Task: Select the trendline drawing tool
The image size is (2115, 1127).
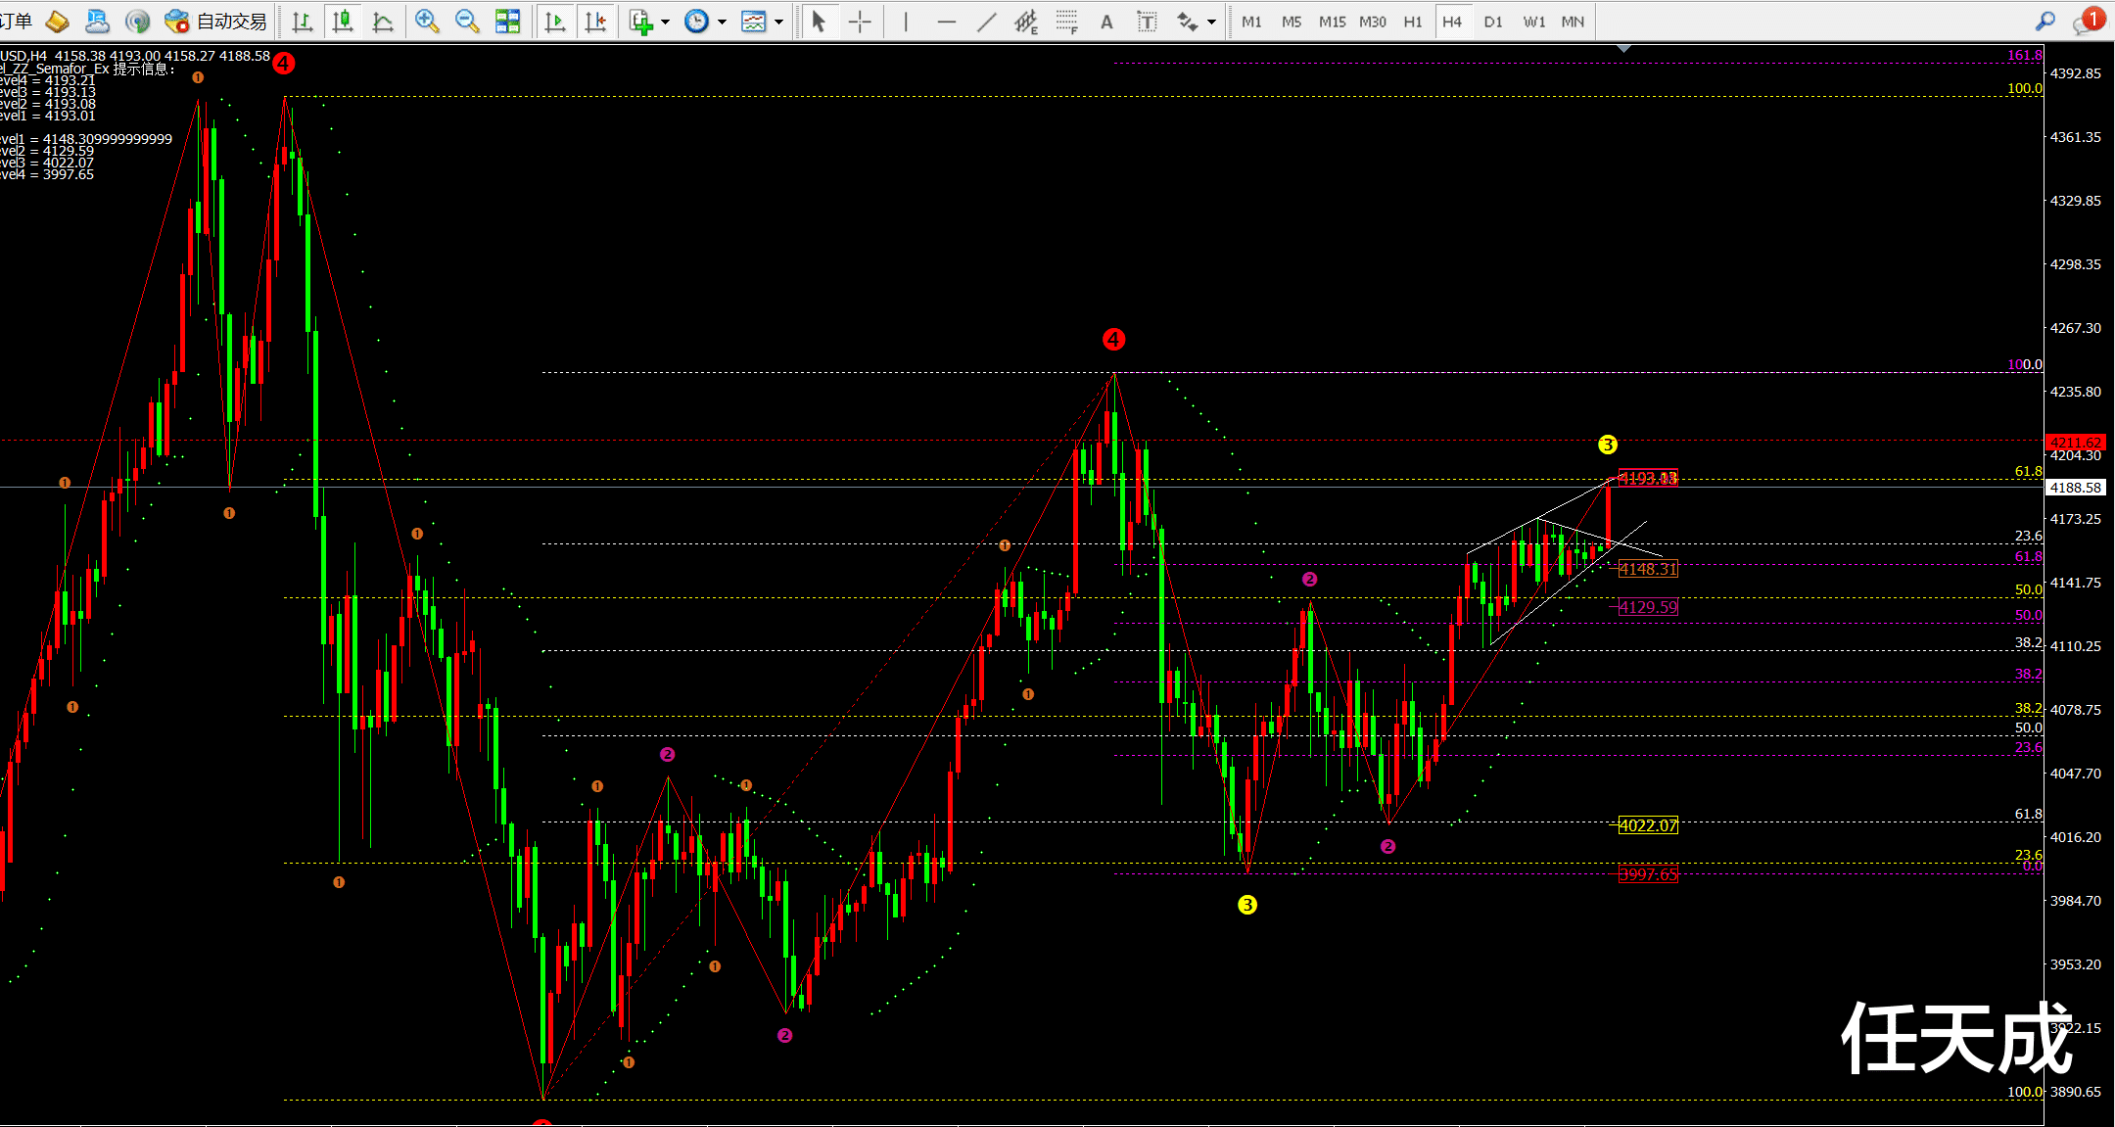Action: pyautogui.click(x=986, y=22)
